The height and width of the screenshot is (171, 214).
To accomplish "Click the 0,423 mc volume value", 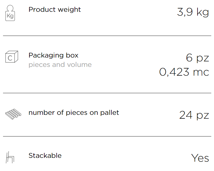I will pyautogui.click(x=184, y=72).
